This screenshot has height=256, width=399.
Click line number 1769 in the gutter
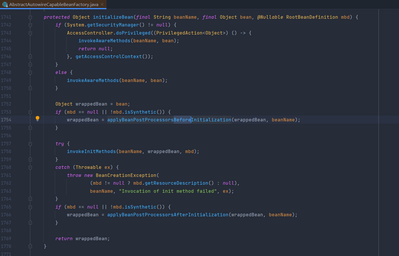(6, 239)
